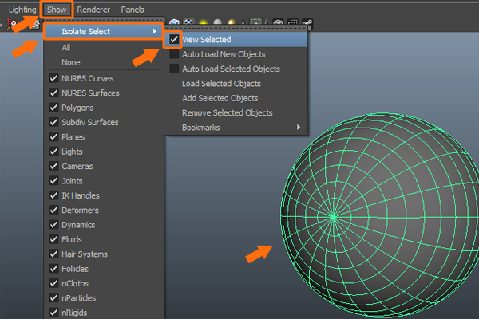Click the connected nodes icon in toolbar
The width and height of the screenshot is (479, 319).
click(x=307, y=23)
